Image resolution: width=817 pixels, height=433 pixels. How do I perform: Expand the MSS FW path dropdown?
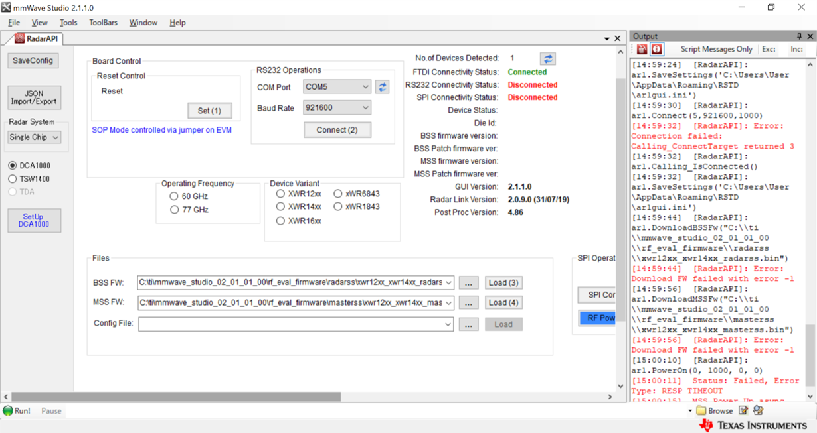(x=448, y=303)
